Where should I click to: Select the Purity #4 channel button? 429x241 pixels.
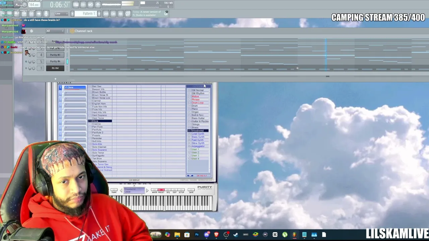click(x=55, y=62)
